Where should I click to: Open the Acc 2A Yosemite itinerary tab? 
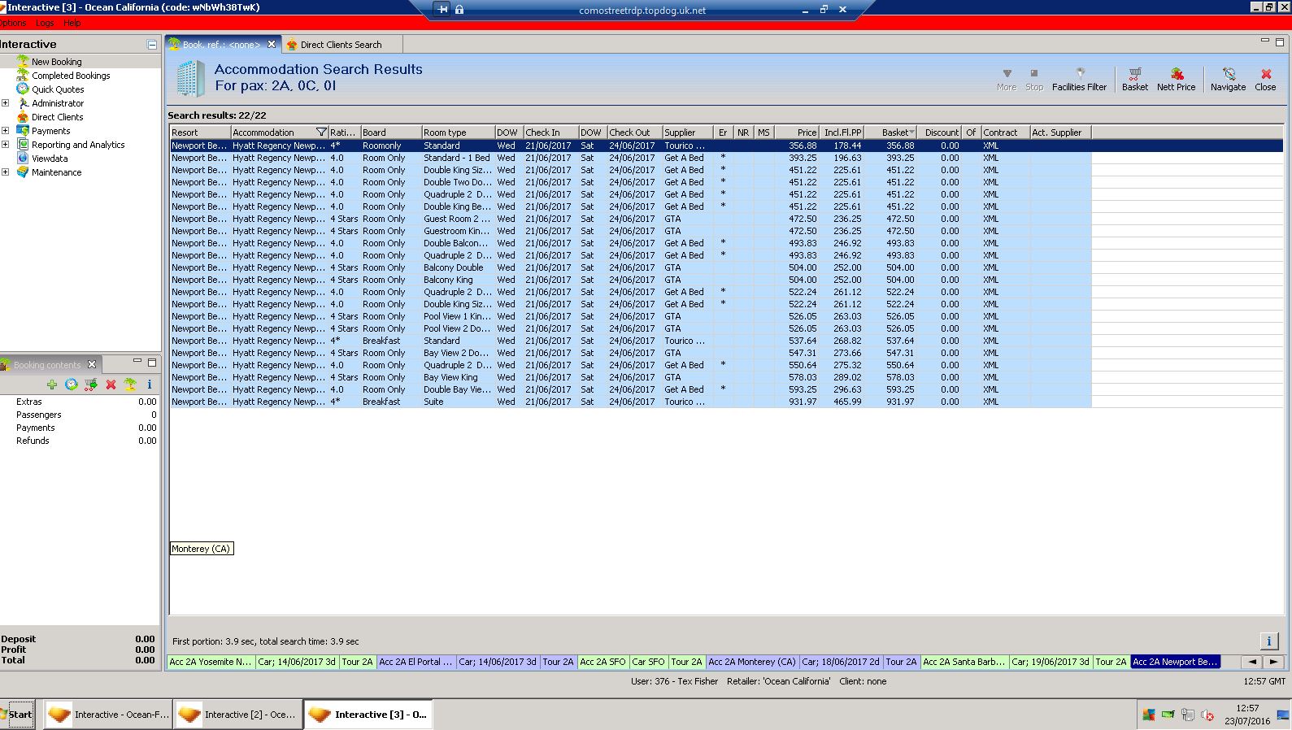(211, 662)
